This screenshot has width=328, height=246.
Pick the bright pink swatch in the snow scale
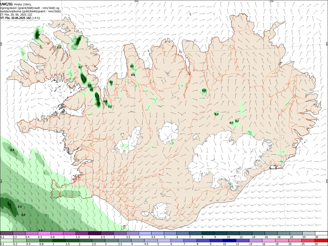[44, 233]
